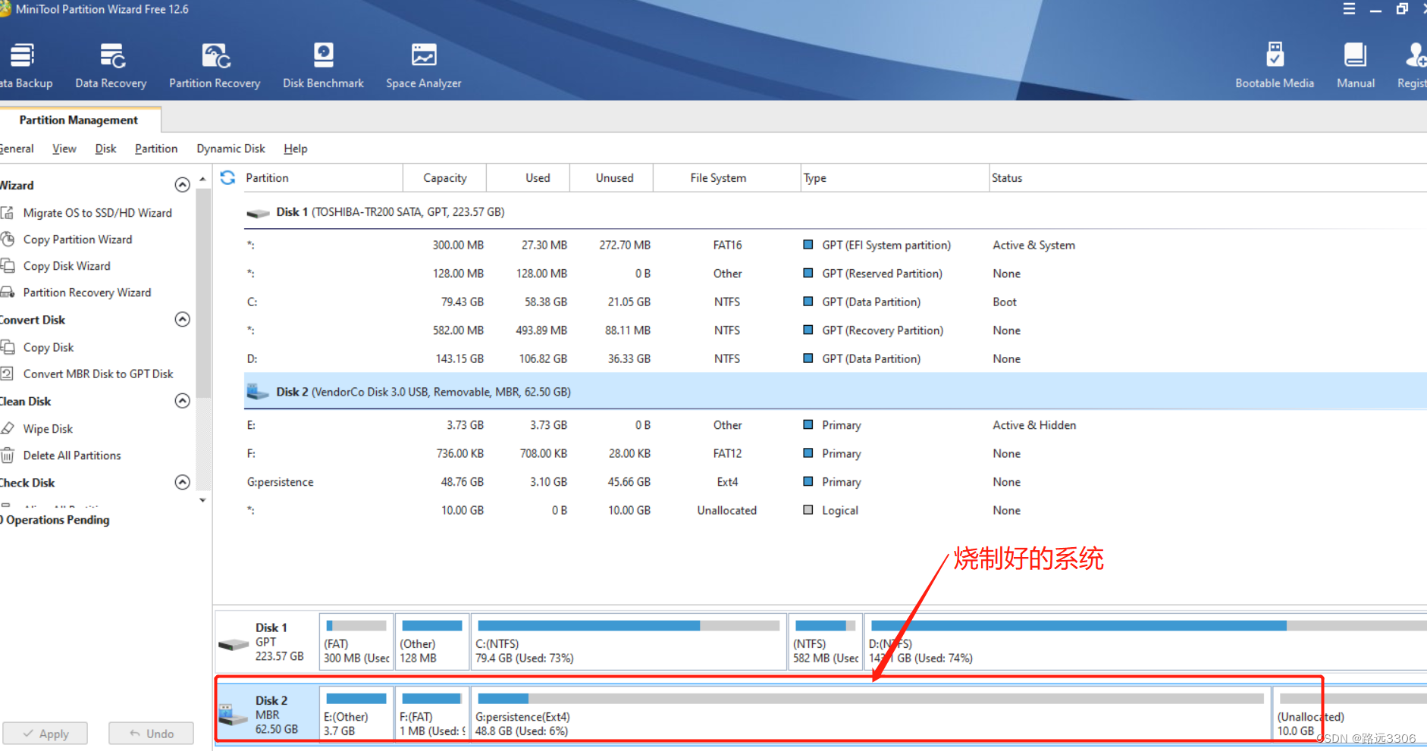Viewport: 1427px width, 751px height.
Task: Collapse the Convert Disk section
Action: point(183,319)
